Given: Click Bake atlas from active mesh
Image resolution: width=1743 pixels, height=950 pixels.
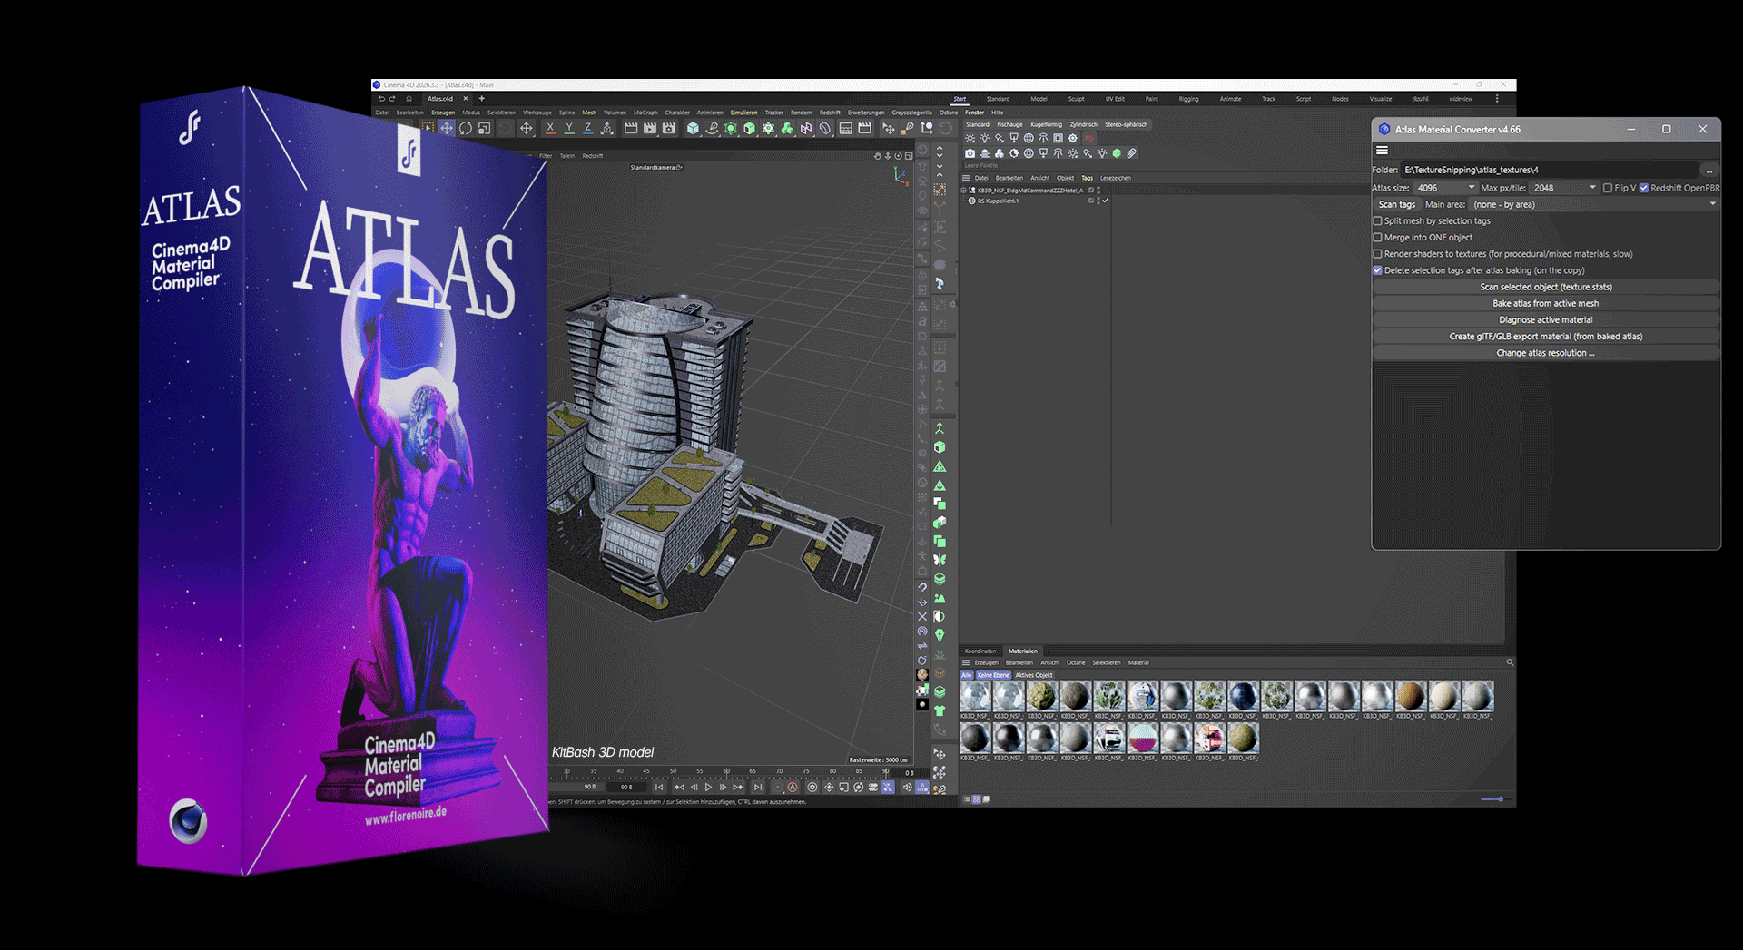Looking at the screenshot, I should [1546, 303].
